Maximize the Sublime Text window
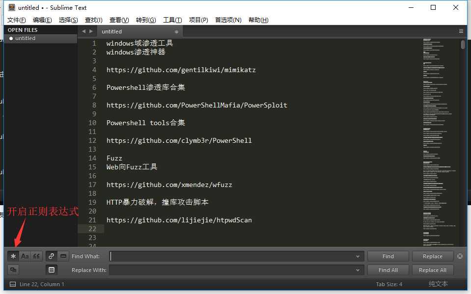 pyautogui.click(x=433, y=7)
